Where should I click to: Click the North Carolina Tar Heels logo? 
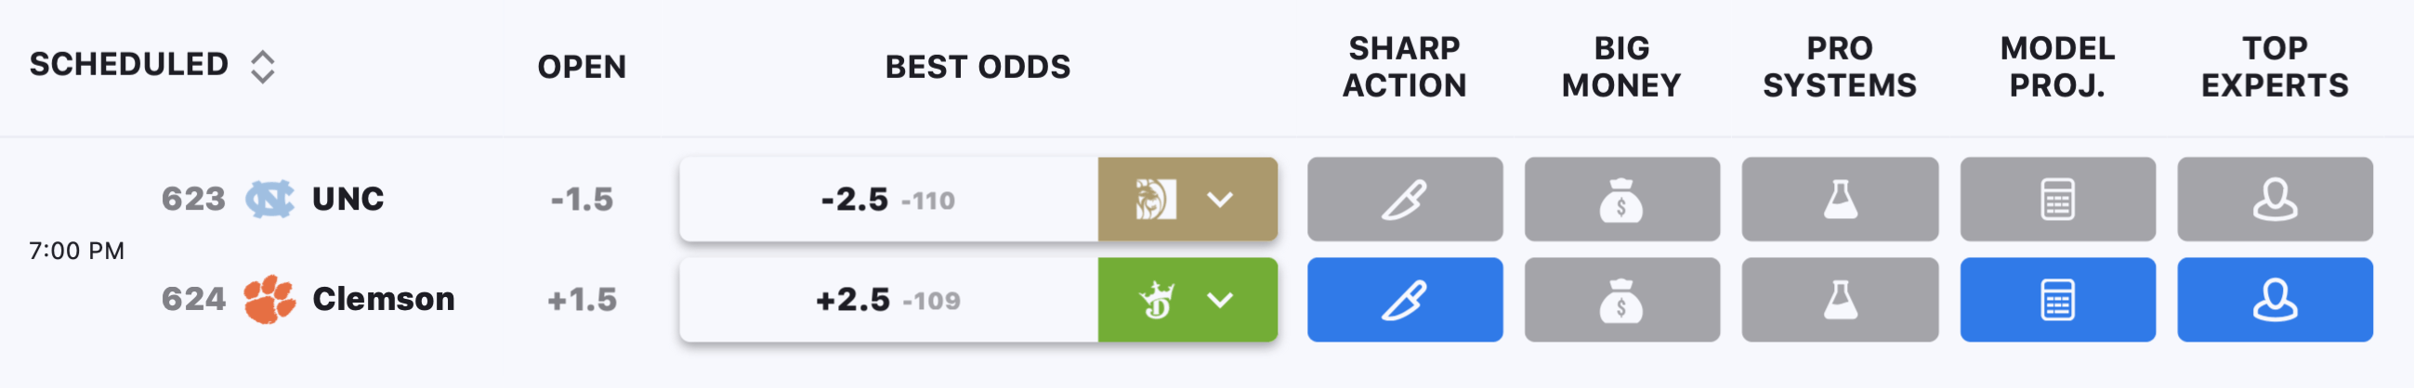pos(269,199)
